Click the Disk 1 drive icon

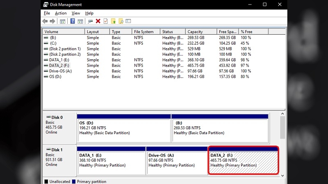[x=48, y=149]
